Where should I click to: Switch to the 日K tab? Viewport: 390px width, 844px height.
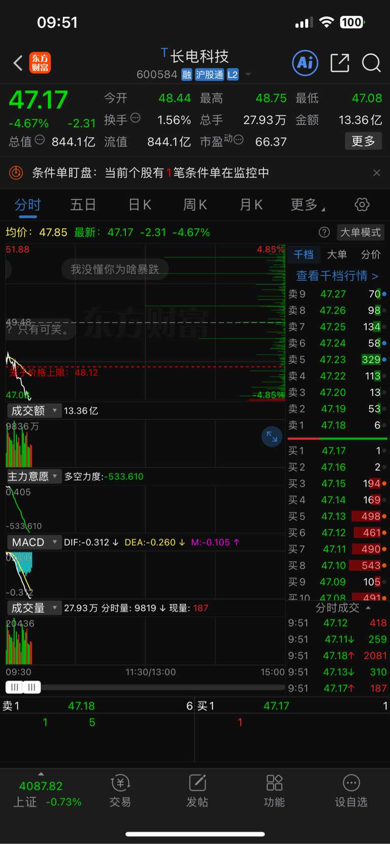(140, 205)
